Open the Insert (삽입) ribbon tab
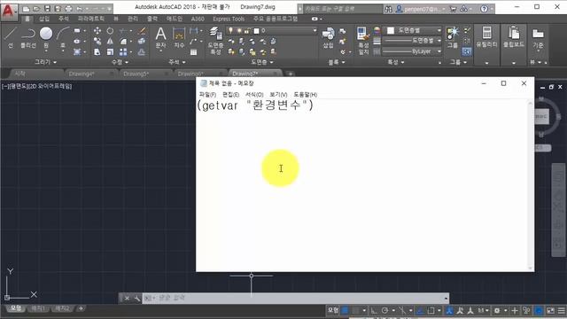This screenshot has width=567, height=319. pyautogui.click(x=44, y=19)
